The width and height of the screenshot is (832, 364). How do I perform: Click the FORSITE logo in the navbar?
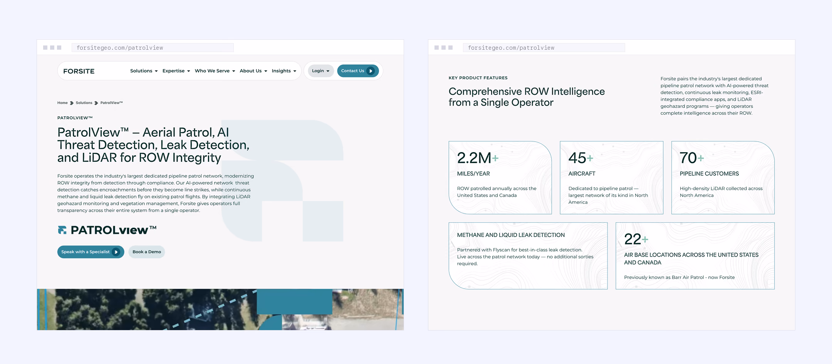tap(79, 71)
